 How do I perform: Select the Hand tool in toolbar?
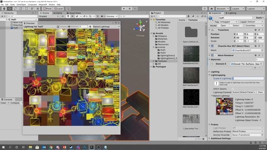pos(4,8)
